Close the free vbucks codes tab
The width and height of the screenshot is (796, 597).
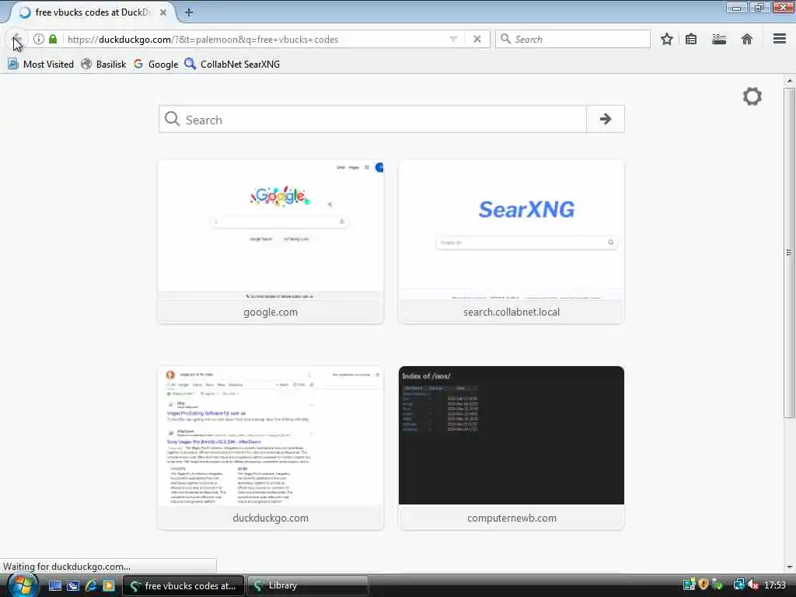(163, 12)
